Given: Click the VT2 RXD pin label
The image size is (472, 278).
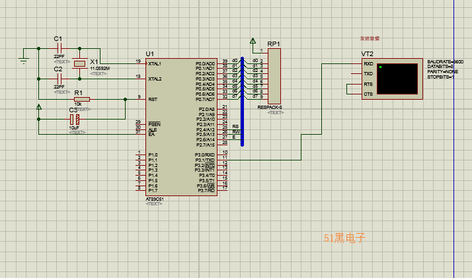Looking at the screenshot, I should [368, 63].
